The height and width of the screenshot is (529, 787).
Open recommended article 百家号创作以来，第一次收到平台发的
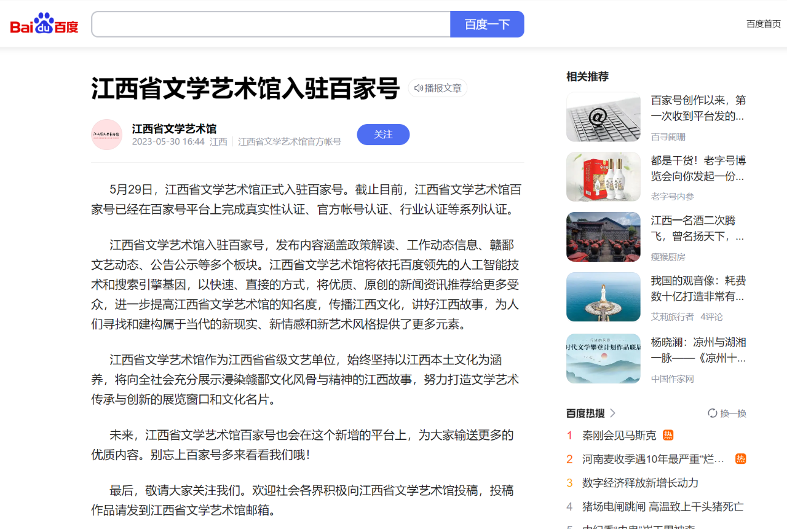pyautogui.click(x=698, y=108)
